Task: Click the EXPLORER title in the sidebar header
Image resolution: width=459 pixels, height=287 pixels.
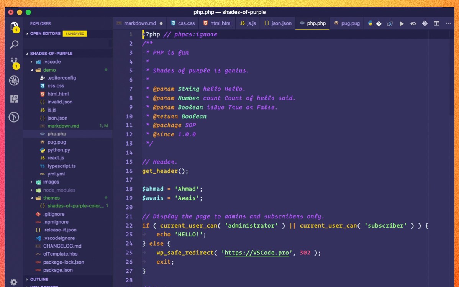Action: pos(40,23)
